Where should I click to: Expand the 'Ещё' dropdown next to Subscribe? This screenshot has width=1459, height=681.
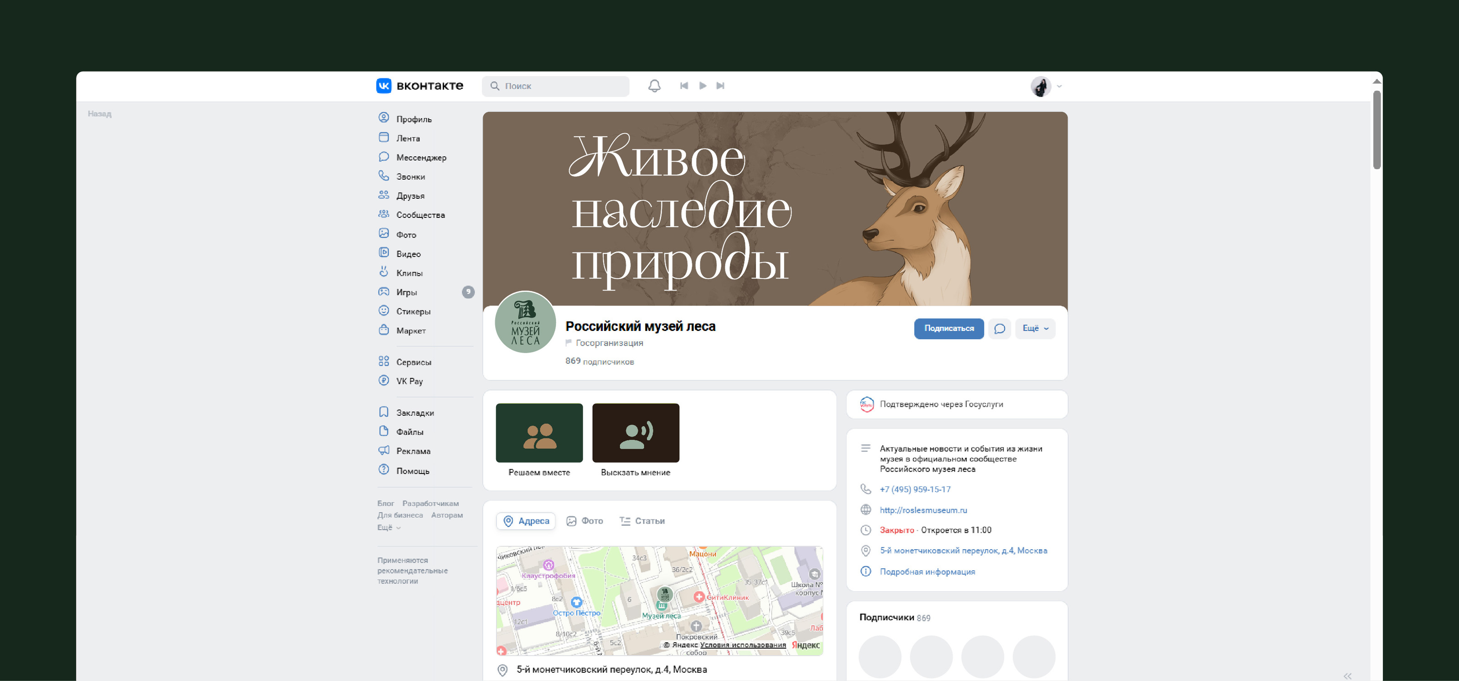(x=1035, y=328)
